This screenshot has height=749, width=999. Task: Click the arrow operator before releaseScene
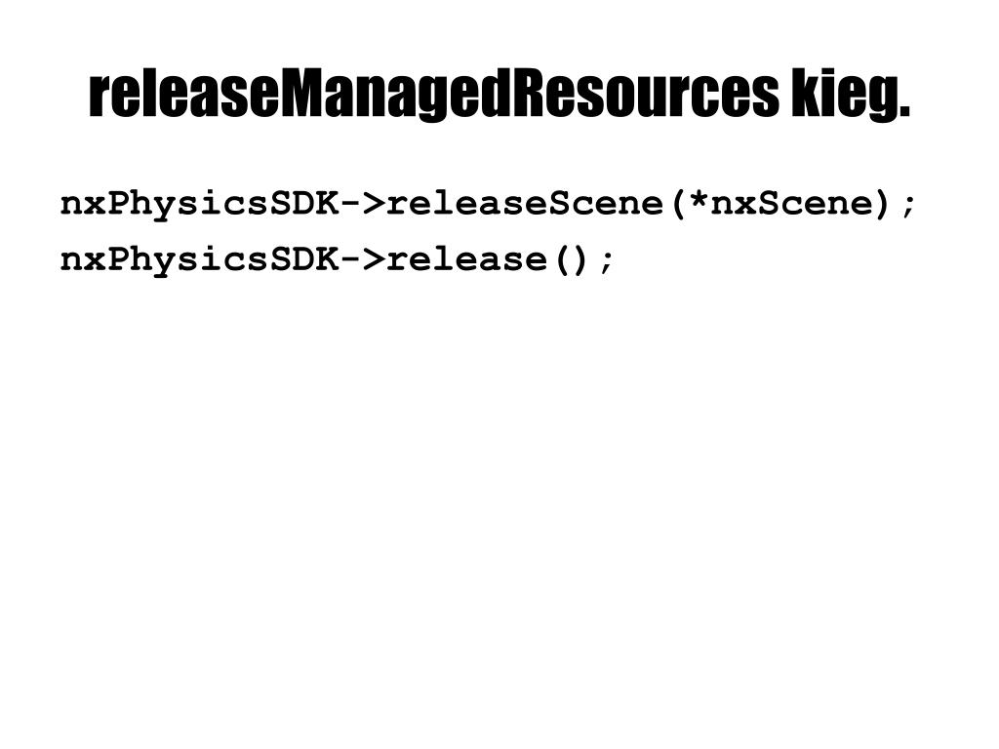364,204
